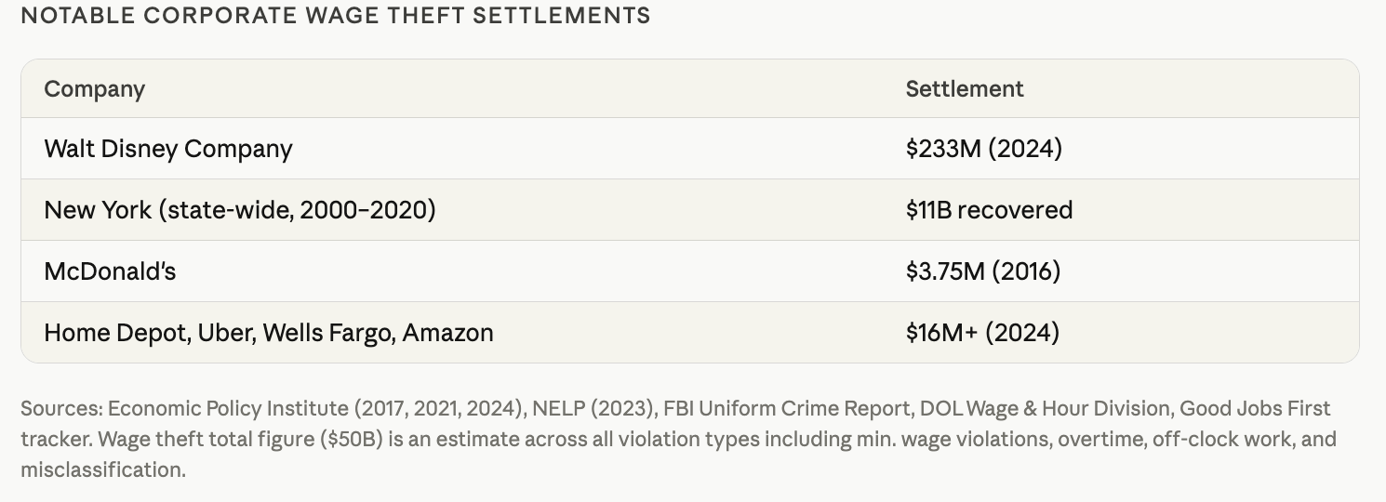Click the Walt Disney Company cell
Image resolution: width=1386 pixels, height=502 pixels.
click(x=168, y=149)
